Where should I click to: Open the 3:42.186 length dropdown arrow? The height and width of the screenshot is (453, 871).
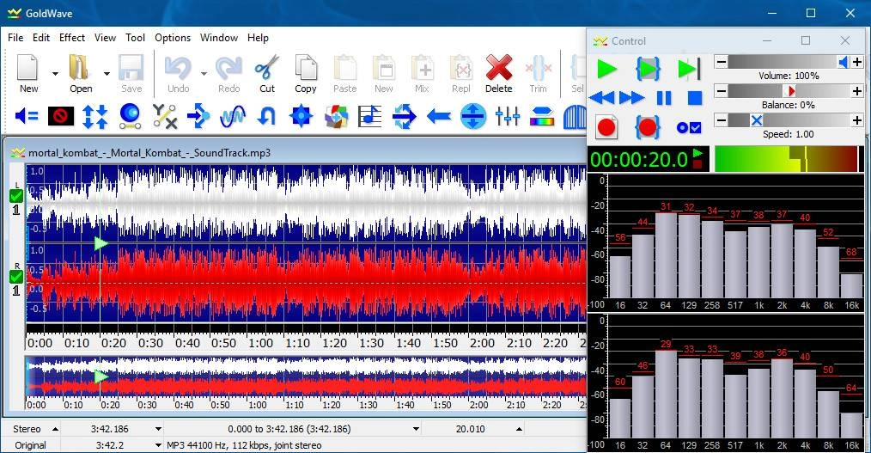158,429
